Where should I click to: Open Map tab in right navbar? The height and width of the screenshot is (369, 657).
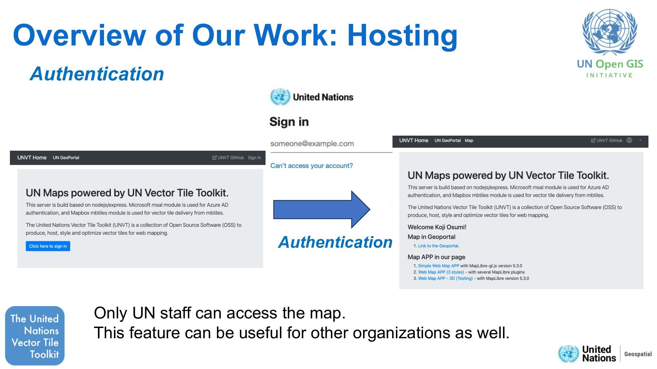[469, 140]
